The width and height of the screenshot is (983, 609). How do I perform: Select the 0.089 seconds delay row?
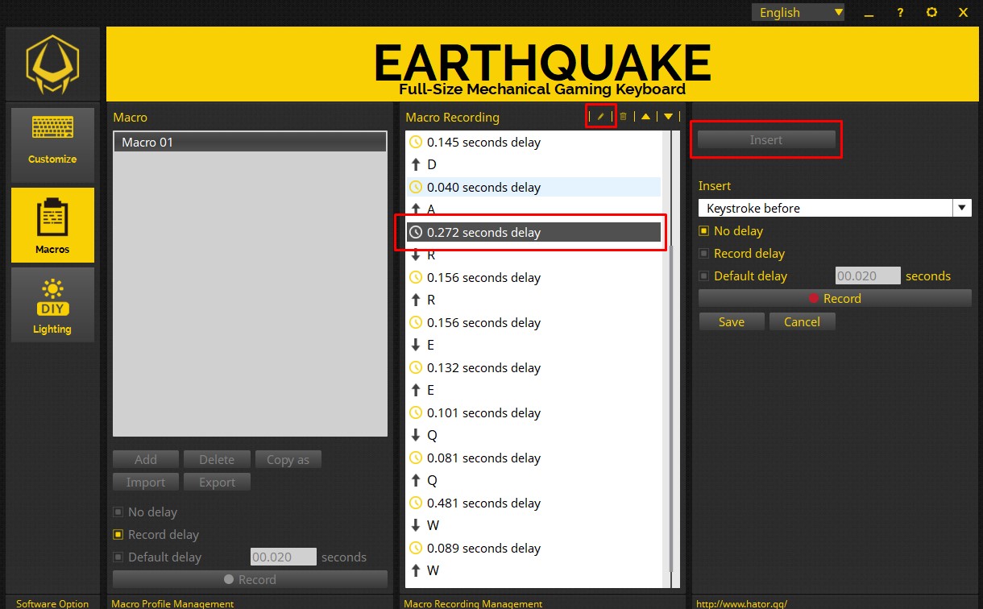pos(533,548)
